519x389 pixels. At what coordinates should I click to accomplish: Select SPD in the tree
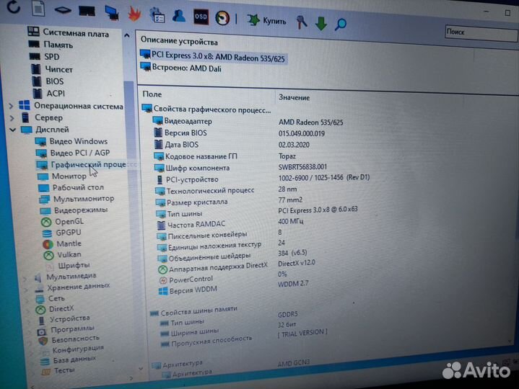coord(44,56)
